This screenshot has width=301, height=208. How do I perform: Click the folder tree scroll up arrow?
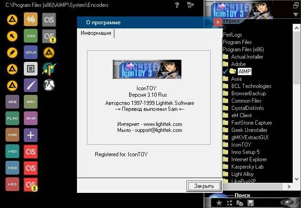(296, 28)
